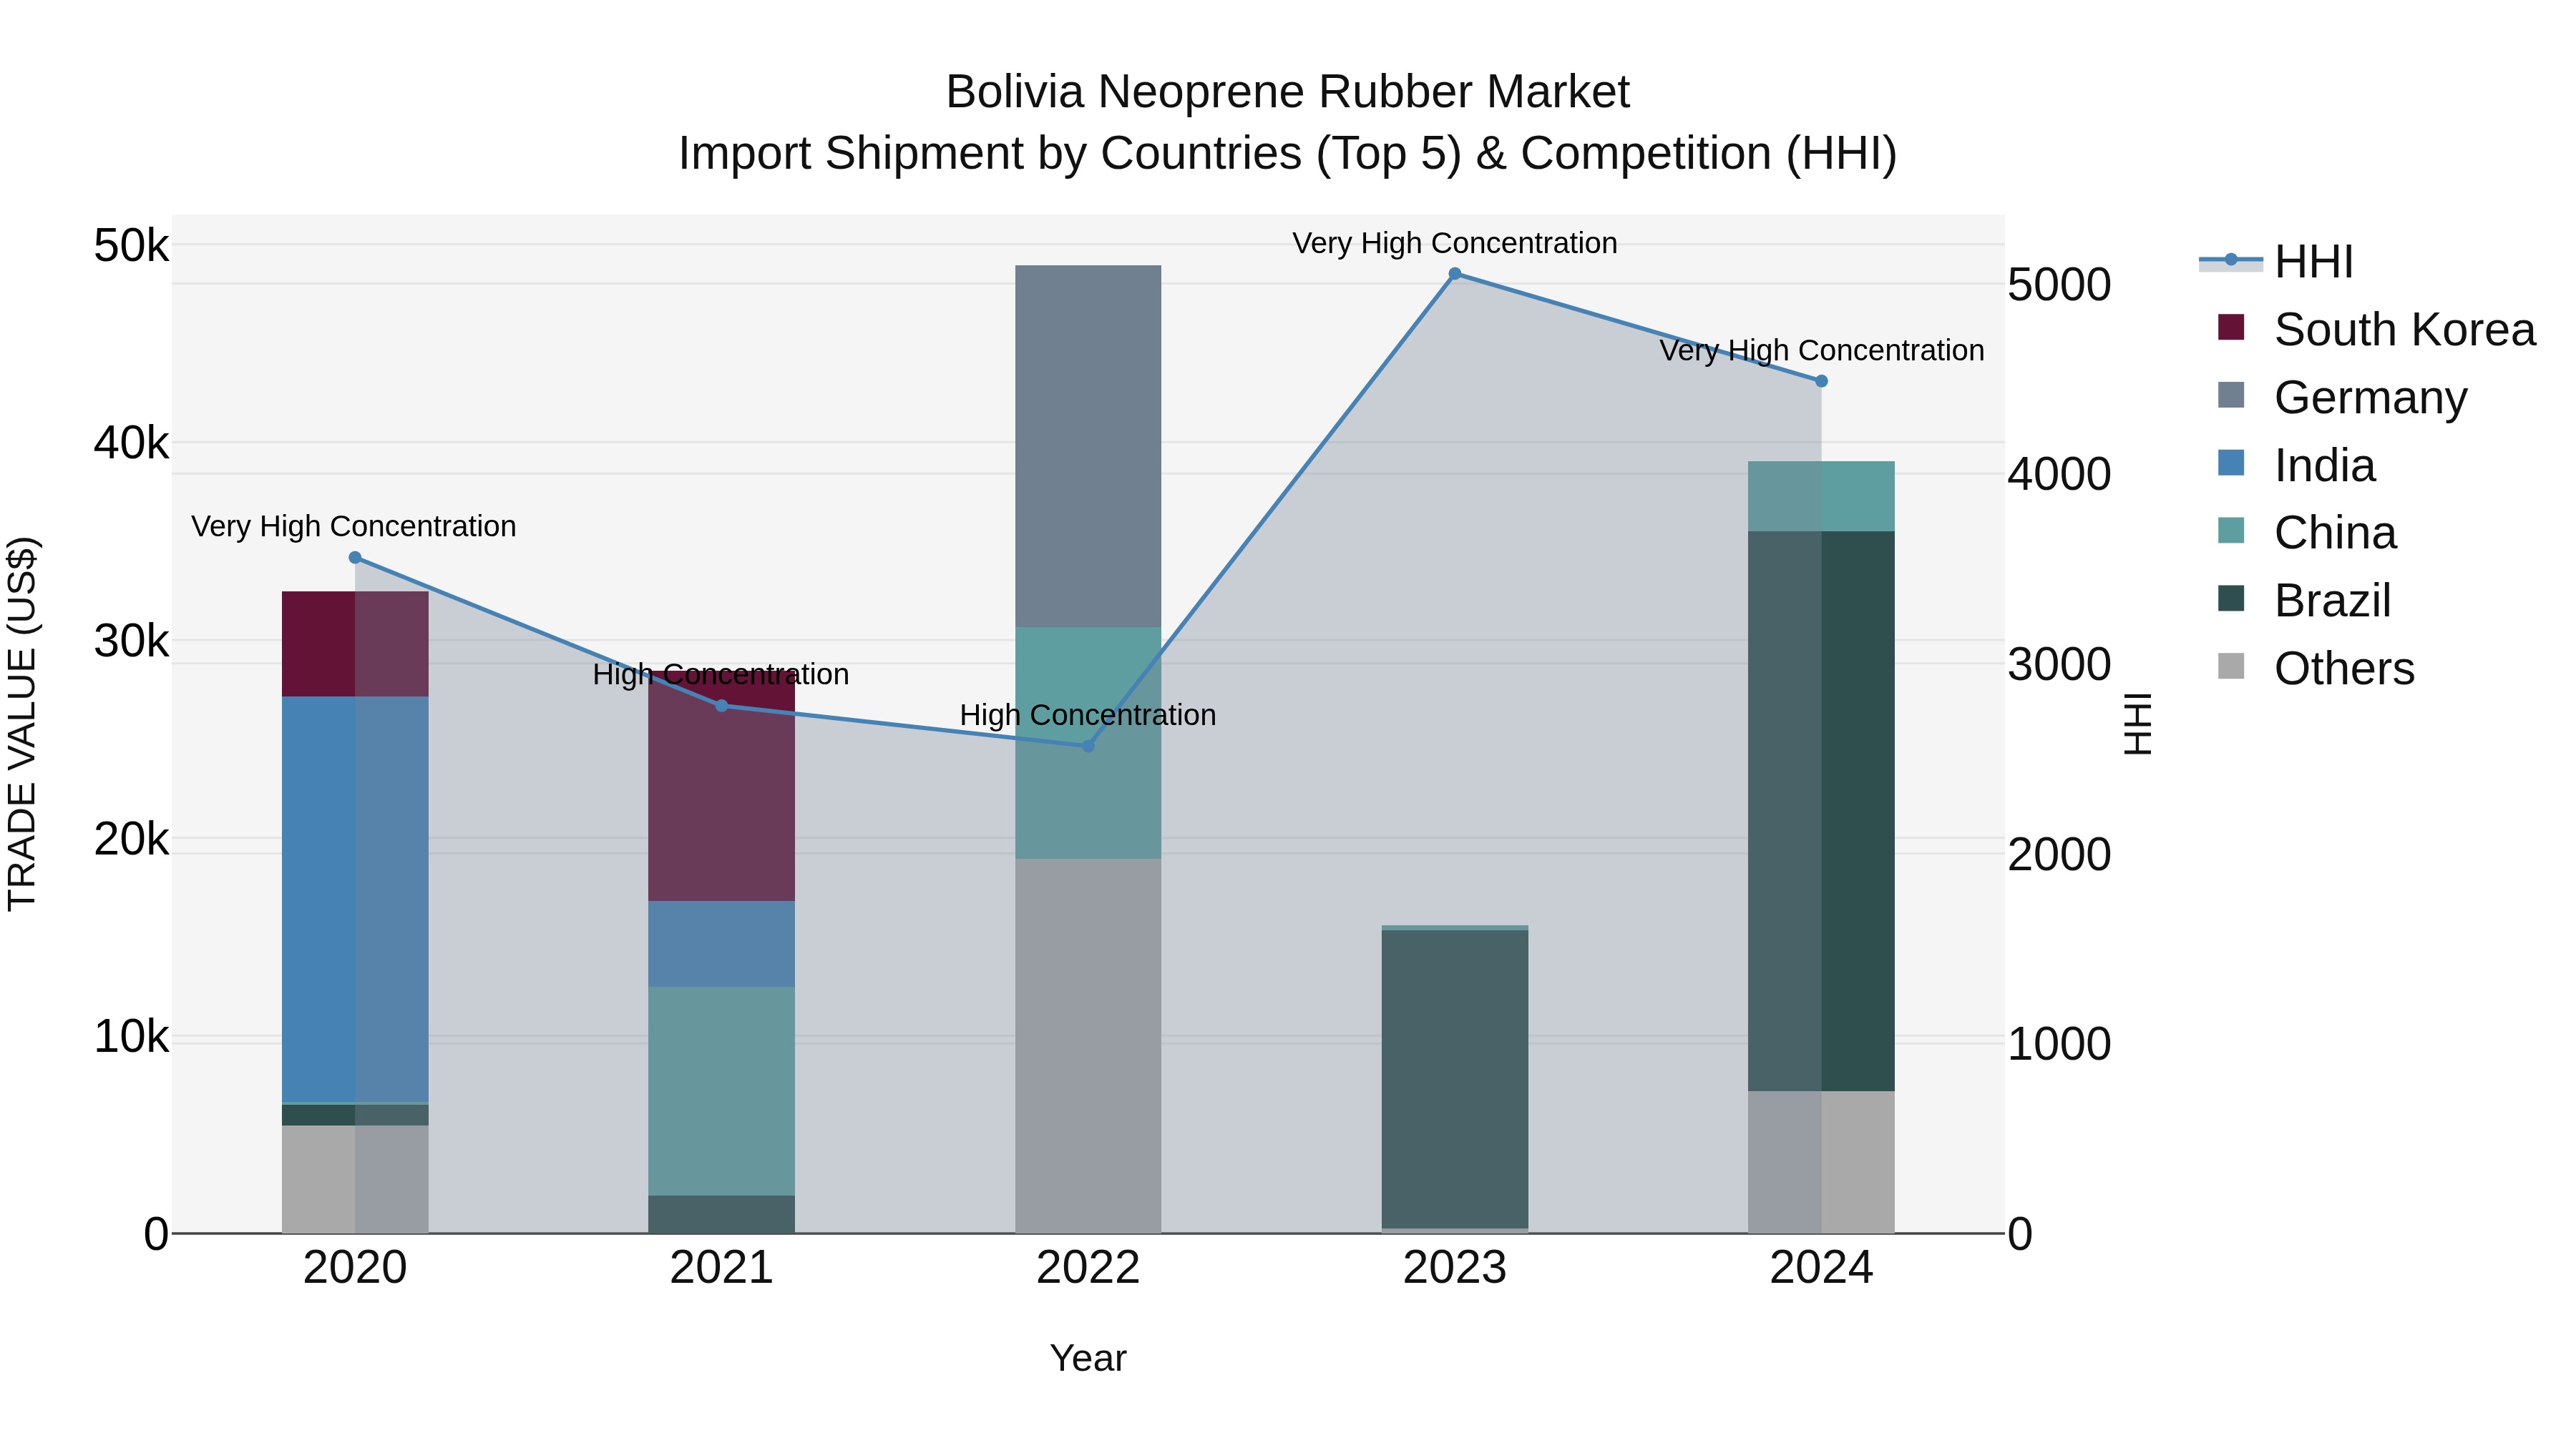Click the 2022 High Concentration annotation
Image resolution: width=2576 pixels, height=1448 pixels.
click(1088, 716)
